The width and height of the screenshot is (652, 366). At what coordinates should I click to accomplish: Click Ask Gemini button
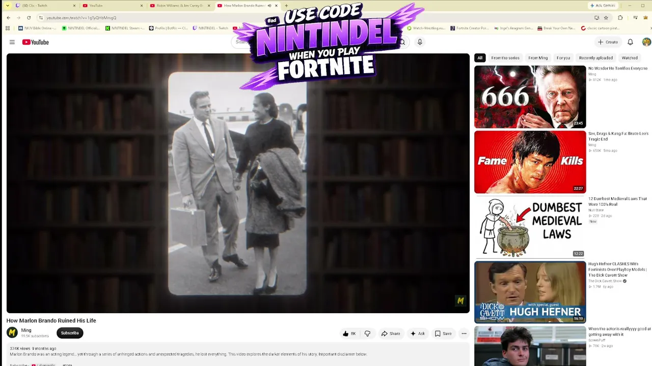pos(603,6)
